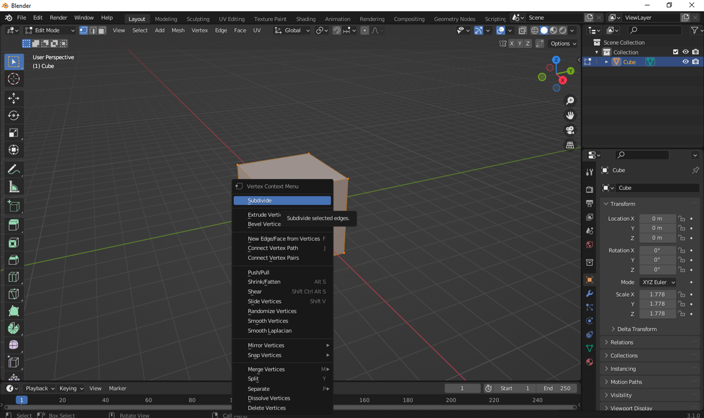This screenshot has height=418, width=704.
Task: Open Mirror Vertices submenu
Action: click(282, 345)
